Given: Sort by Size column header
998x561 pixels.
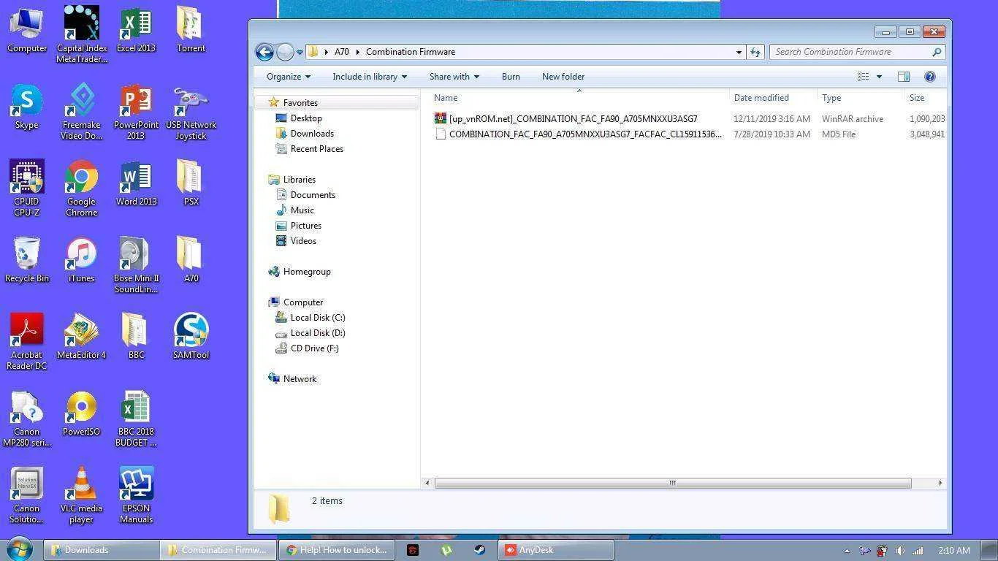Looking at the screenshot, I should (917, 98).
